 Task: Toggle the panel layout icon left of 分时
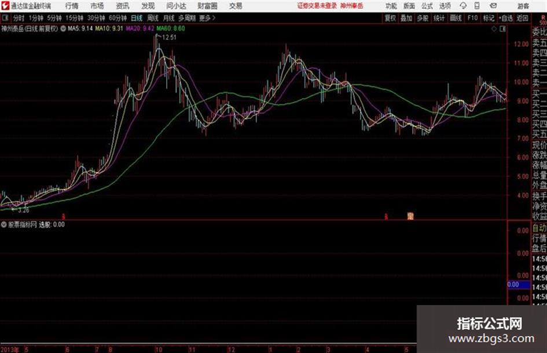[5, 18]
